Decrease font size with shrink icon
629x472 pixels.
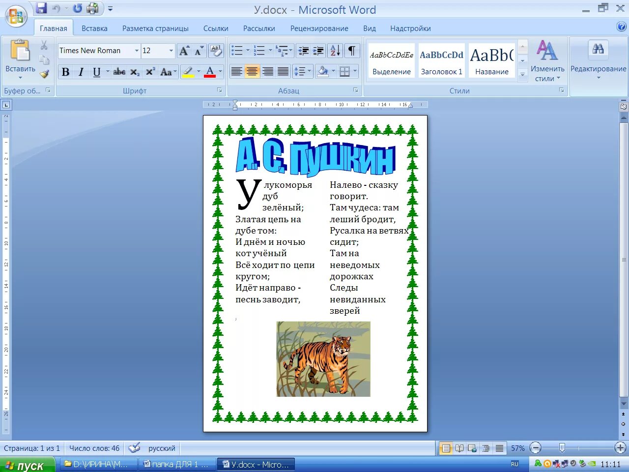[x=199, y=51]
